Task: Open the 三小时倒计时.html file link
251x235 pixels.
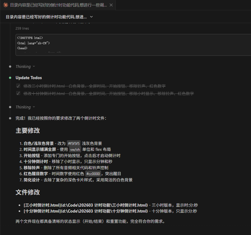Action: 86,205
